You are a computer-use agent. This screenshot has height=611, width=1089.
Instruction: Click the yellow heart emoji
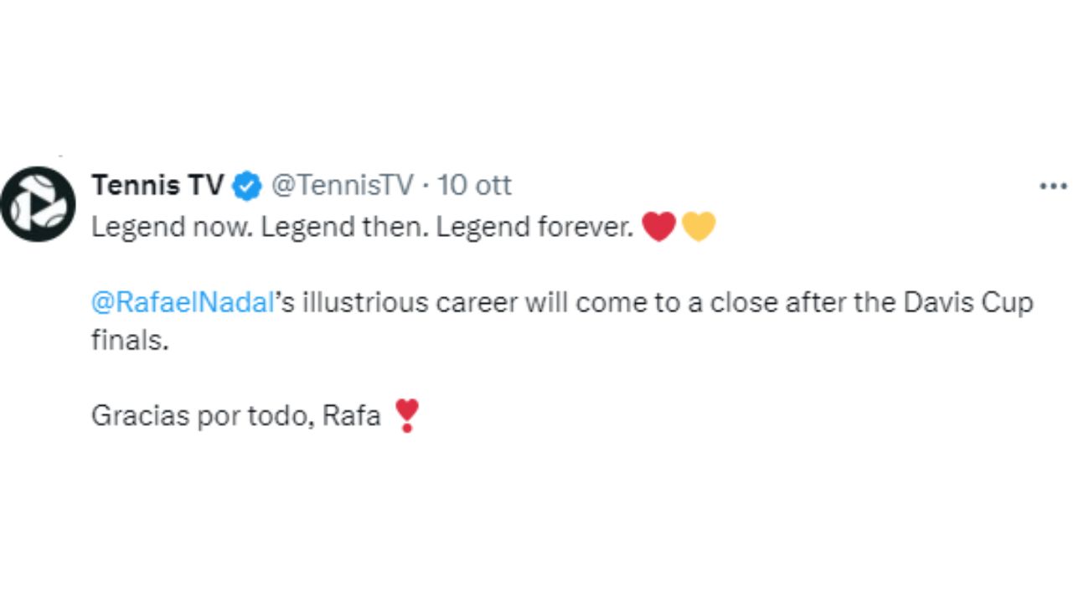pos(699,227)
